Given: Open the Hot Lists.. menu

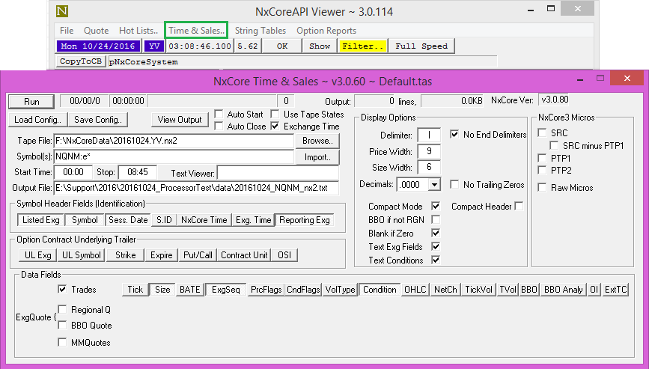Looking at the screenshot, I should tap(138, 31).
